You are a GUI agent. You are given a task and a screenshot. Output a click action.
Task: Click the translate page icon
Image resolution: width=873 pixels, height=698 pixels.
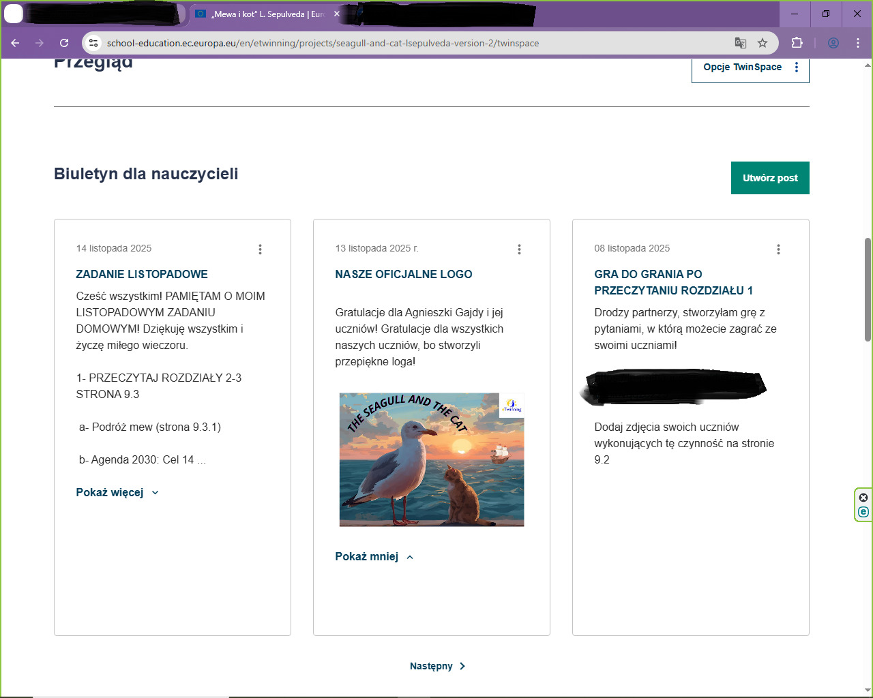740,43
